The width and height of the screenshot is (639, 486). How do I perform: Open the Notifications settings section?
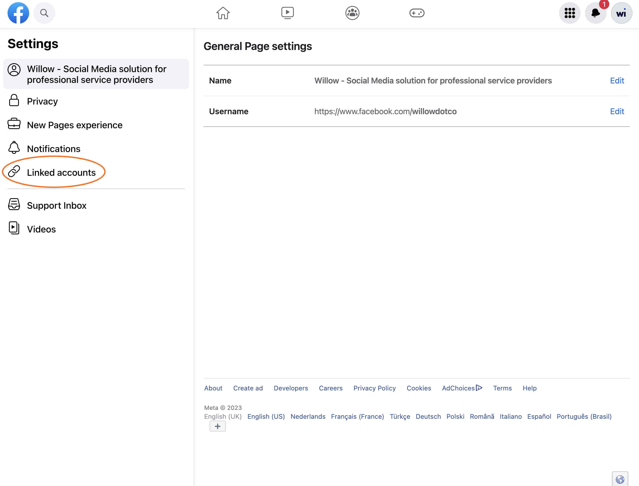click(x=96, y=149)
